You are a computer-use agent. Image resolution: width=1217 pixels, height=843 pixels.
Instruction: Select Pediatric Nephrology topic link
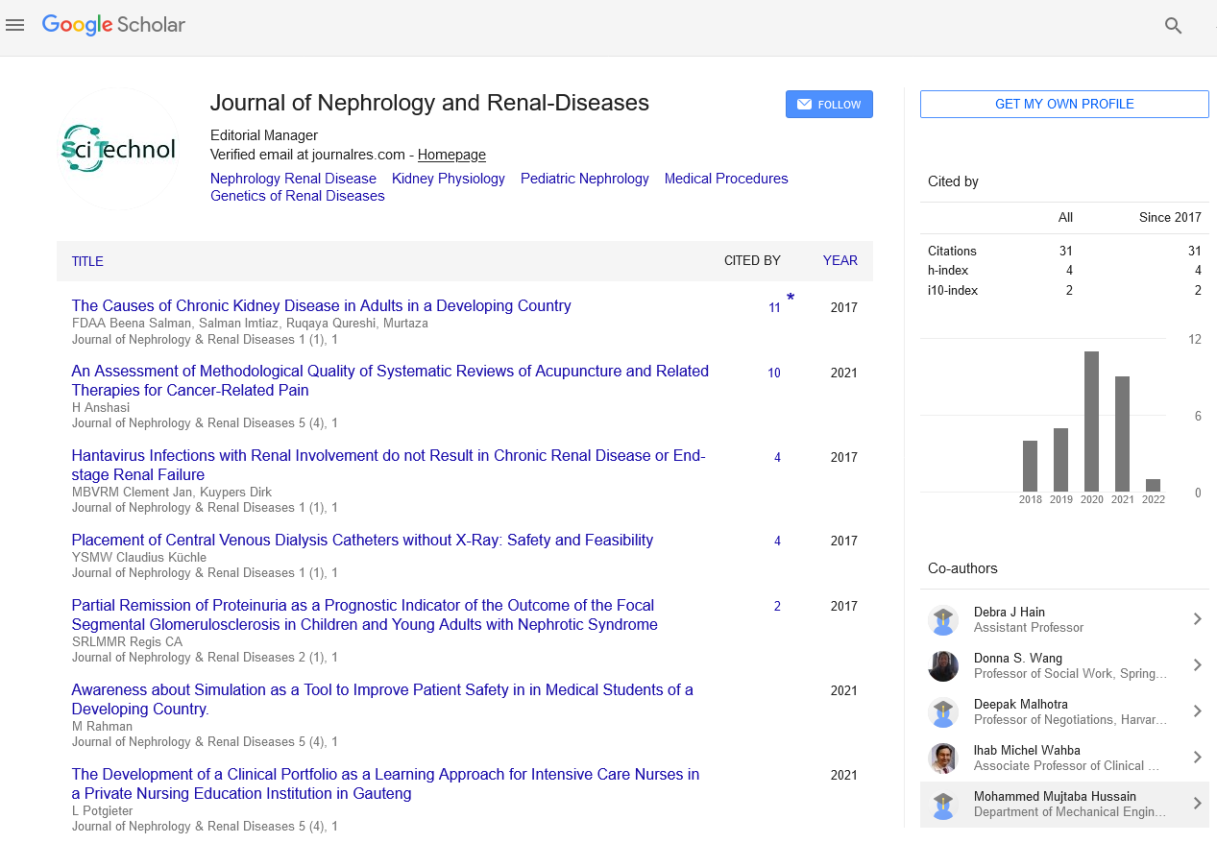tap(585, 179)
